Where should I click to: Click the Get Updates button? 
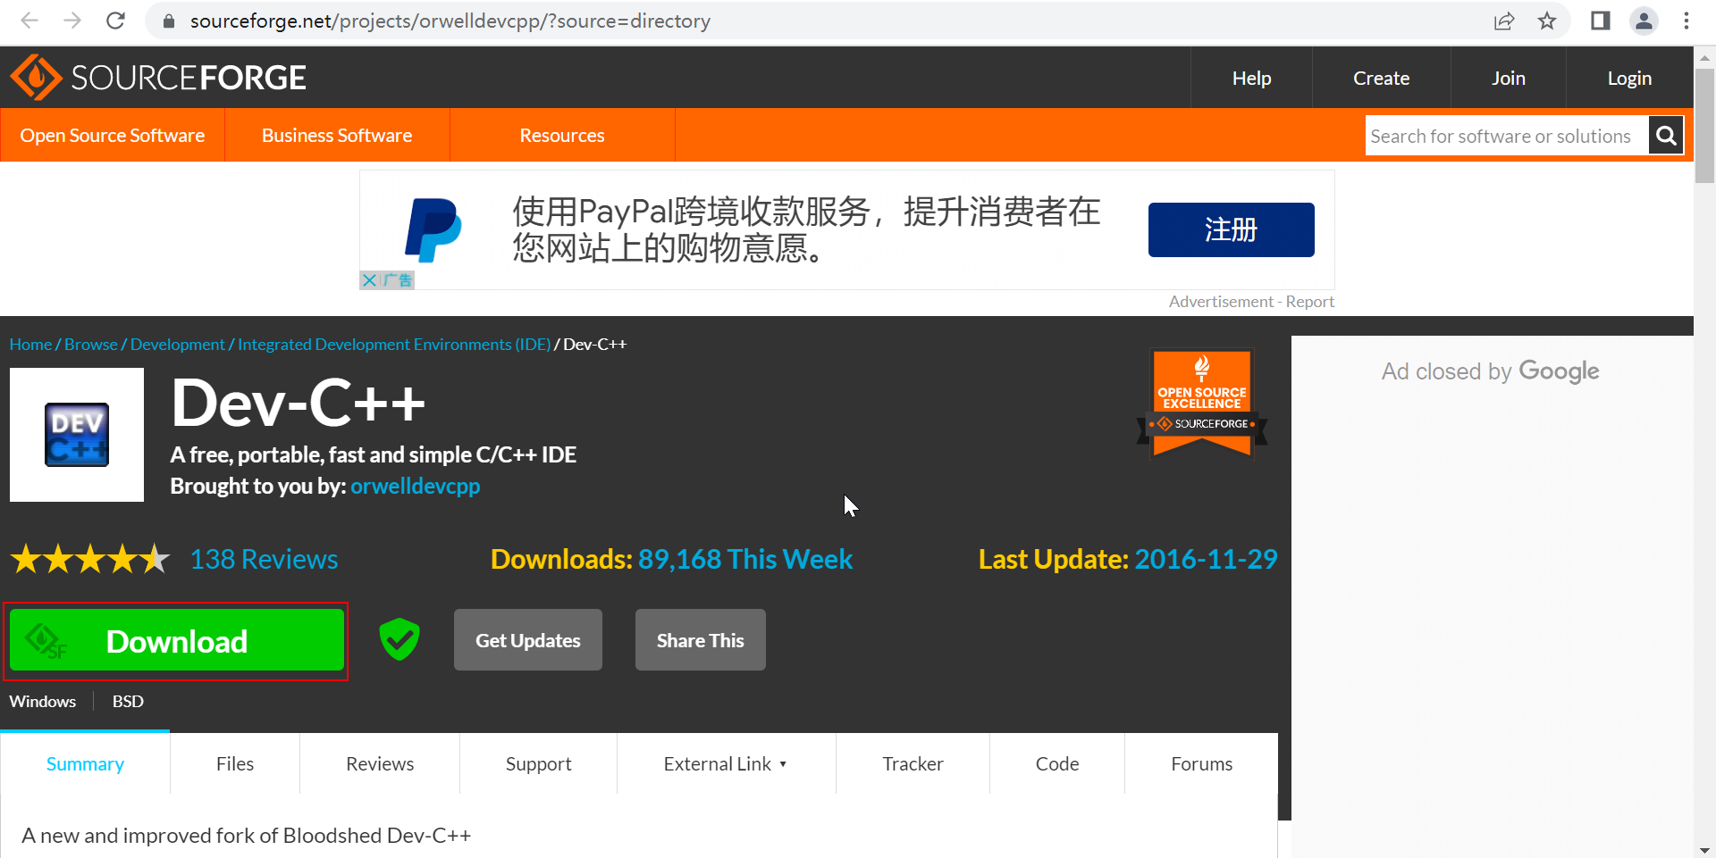pos(528,639)
